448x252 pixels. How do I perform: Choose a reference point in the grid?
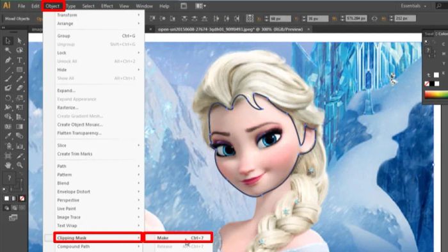coord(250,19)
